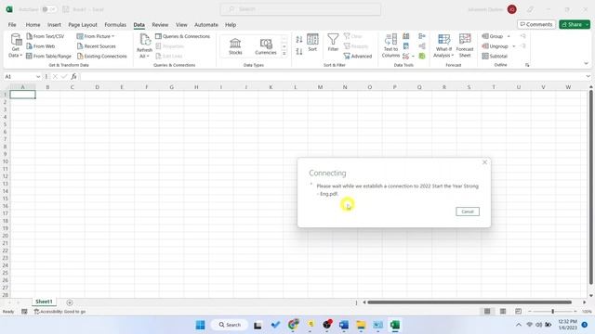Import data From Text/CSV

point(46,36)
